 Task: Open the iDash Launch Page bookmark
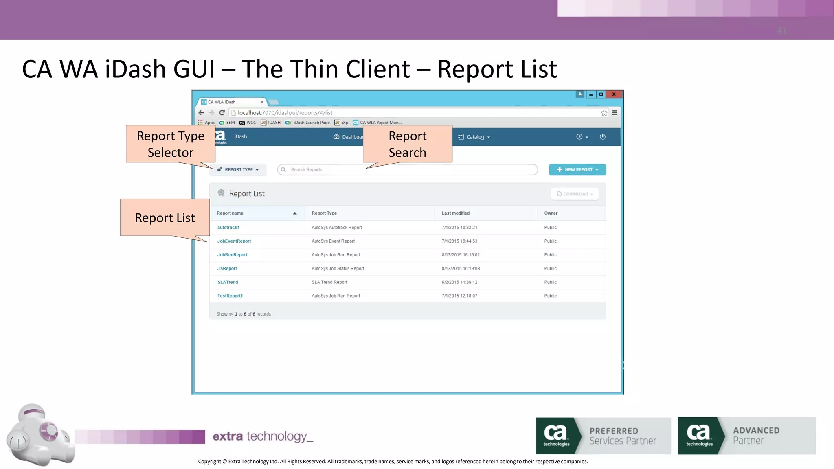pos(307,123)
